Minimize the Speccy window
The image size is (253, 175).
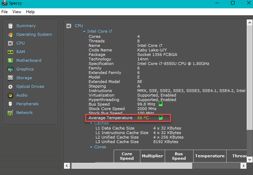click(217, 3)
